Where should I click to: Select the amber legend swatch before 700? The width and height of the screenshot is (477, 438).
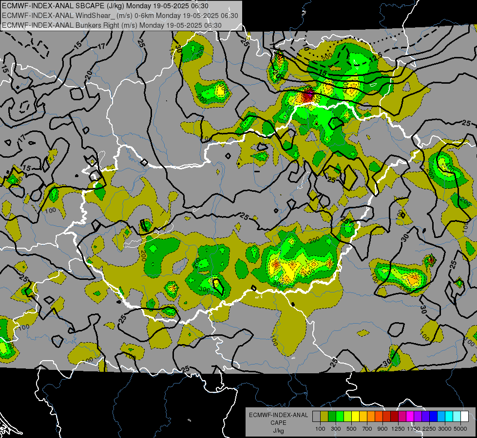(363, 416)
